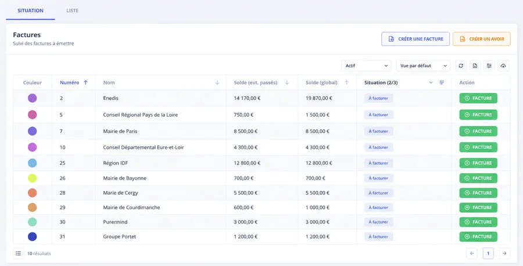Select Mairie de Courdimanche name

point(131,207)
